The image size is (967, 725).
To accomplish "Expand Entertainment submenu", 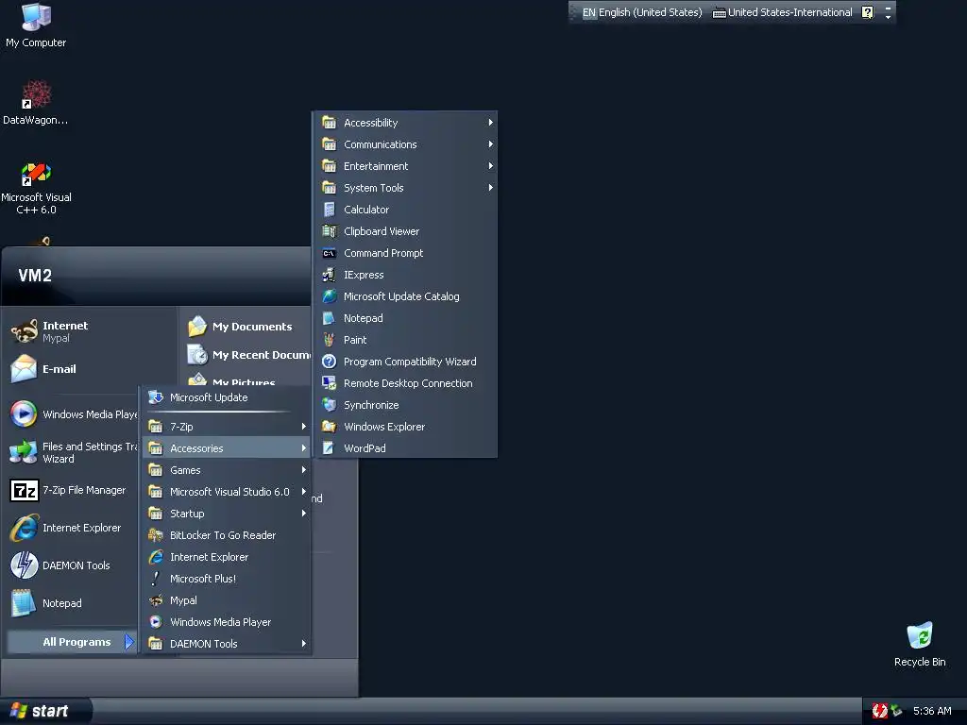I will tap(404, 166).
